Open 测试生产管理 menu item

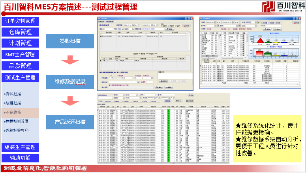20,77
